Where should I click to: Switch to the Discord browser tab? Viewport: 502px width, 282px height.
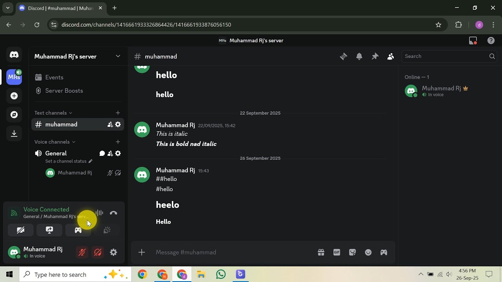point(61,8)
